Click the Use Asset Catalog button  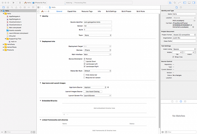(x=93, y=92)
